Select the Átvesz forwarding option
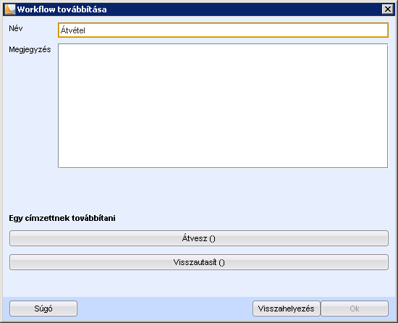This screenshot has height=323, width=398. pos(199,238)
